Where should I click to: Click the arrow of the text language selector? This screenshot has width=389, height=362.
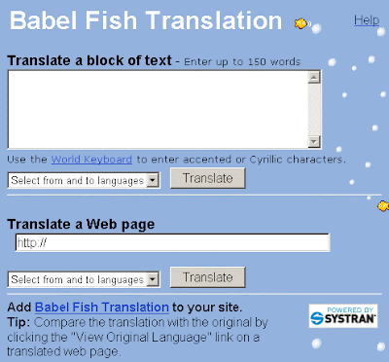(153, 181)
